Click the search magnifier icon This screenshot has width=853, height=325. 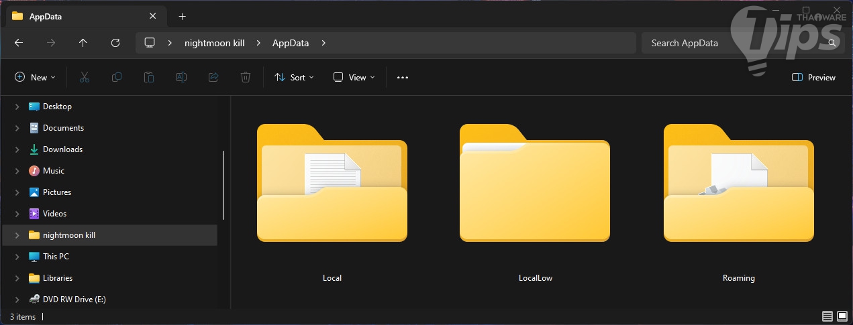(x=832, y=43)
